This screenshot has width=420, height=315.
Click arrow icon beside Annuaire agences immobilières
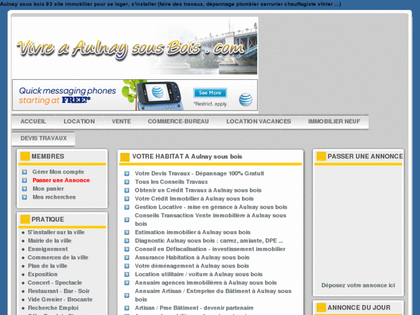[x=127, y=283]
